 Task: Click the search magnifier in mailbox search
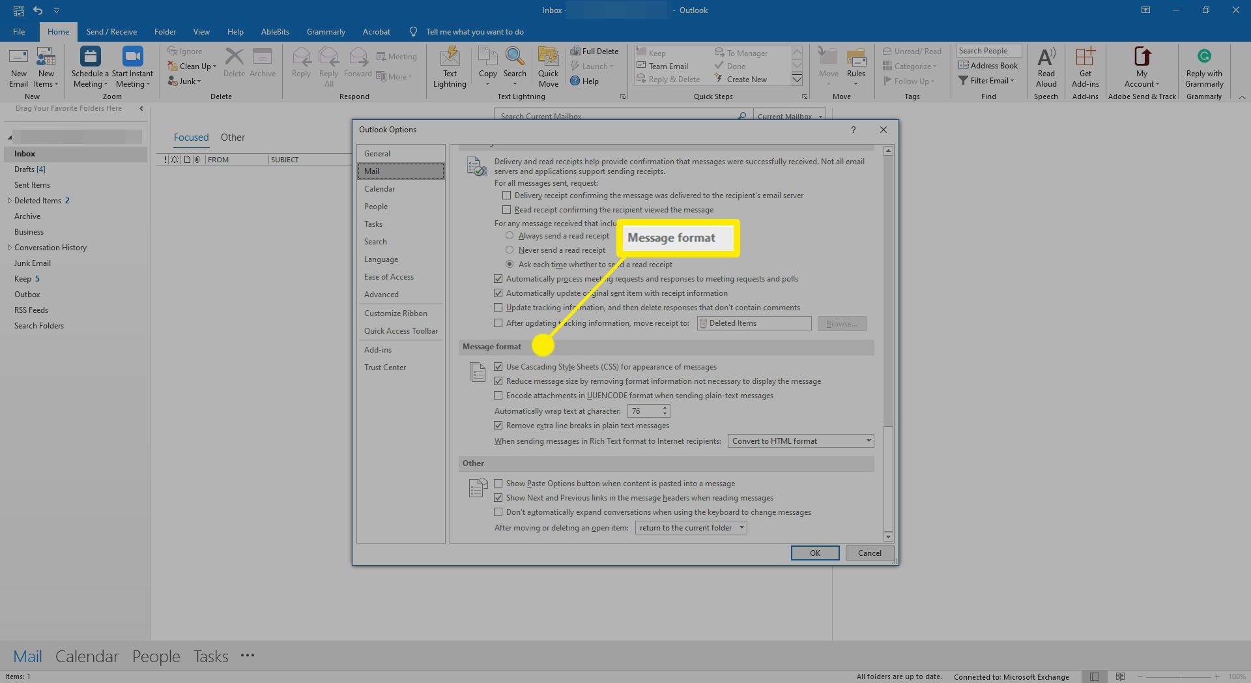[x=741, y=116]
